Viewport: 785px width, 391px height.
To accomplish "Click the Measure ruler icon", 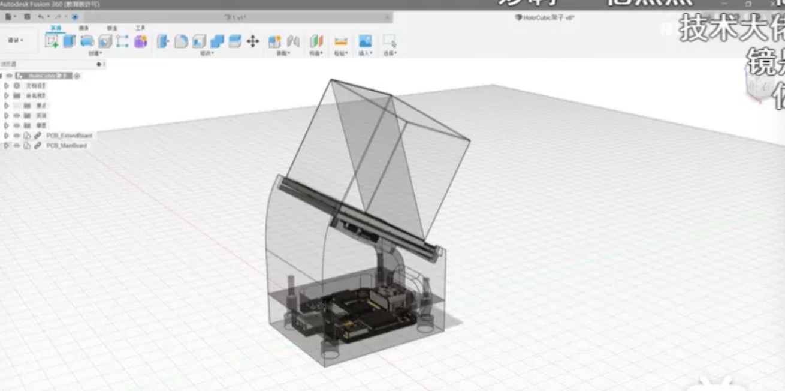I will click(340, 41).
